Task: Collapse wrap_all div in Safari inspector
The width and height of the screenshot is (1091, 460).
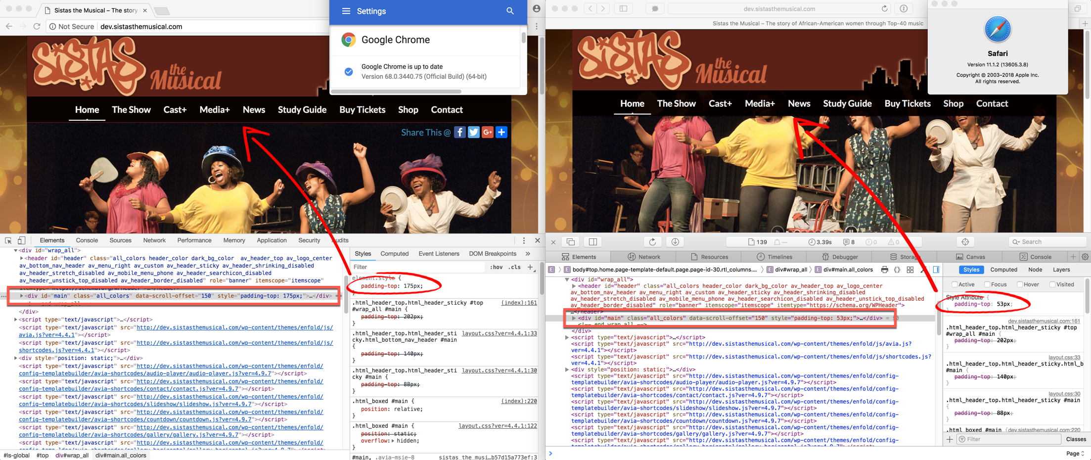Action: (567, 279)
